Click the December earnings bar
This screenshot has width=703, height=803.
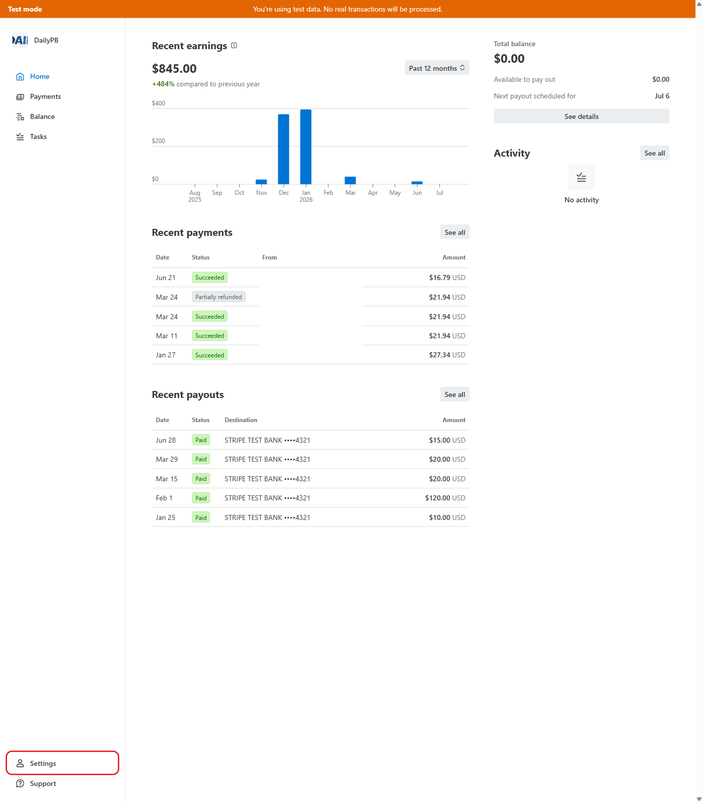(x=284, y=150)
